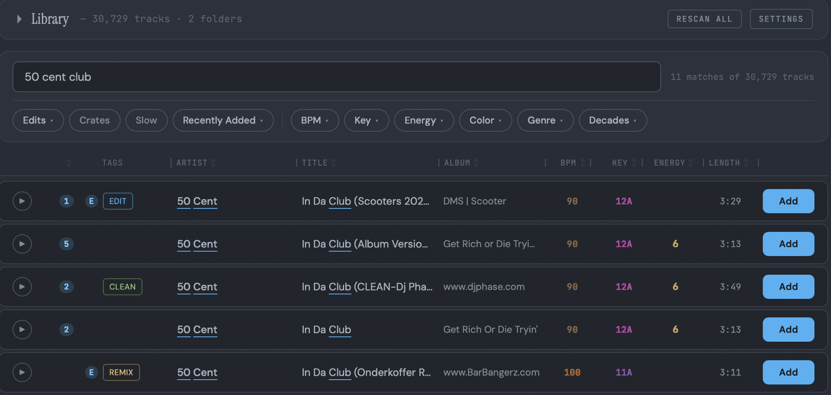Screen dimensions: 831x395
Task: Click the Library heading
Action: point(50,19)
